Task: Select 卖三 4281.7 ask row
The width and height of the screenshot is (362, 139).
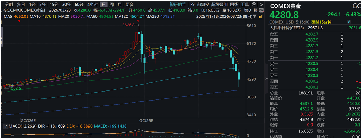Action: 315,46
